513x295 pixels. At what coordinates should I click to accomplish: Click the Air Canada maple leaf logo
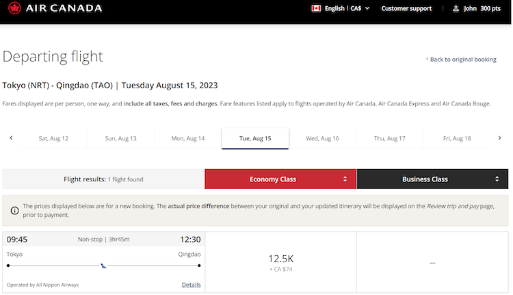coord(14,8)
